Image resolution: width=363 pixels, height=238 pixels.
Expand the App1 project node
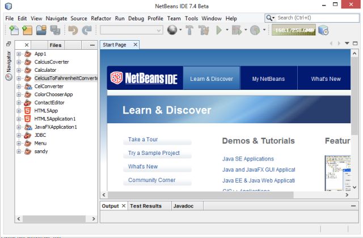coord(19,54)
